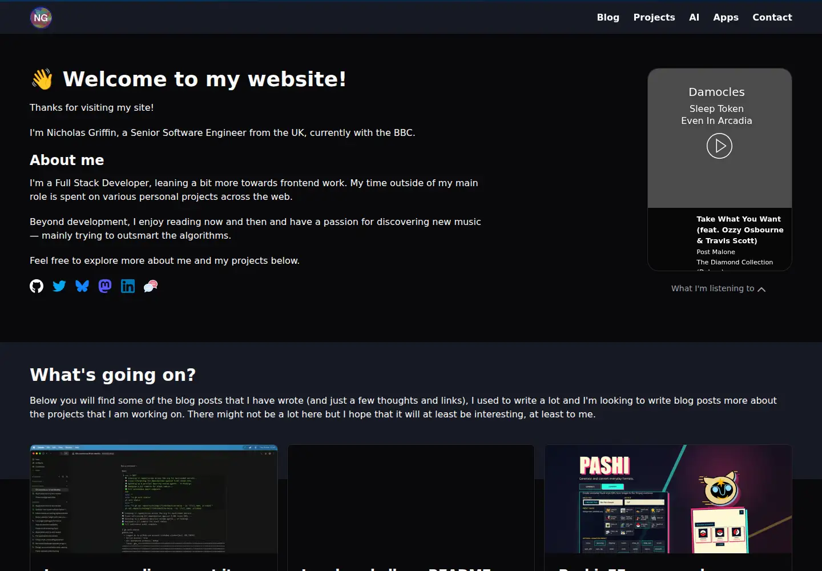Collapse the What I'm listening to panel
Viewport: 822px width, 571px height.
pos(718,289)
